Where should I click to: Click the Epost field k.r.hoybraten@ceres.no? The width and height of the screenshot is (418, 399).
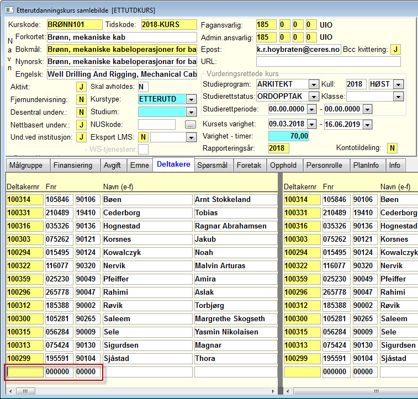299,50
